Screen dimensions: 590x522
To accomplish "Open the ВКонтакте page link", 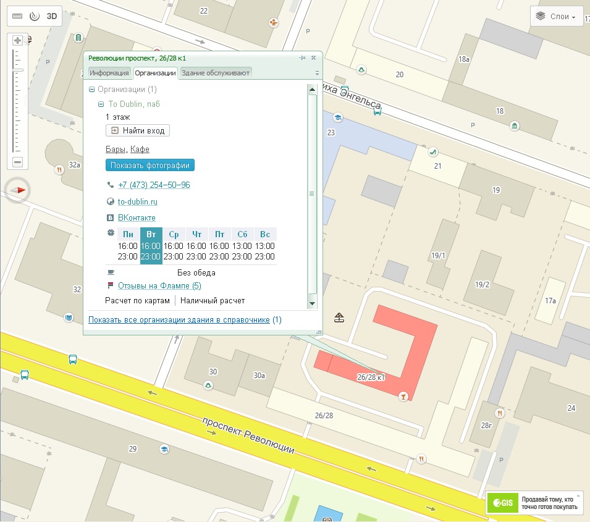I will (x=137, y=218).
